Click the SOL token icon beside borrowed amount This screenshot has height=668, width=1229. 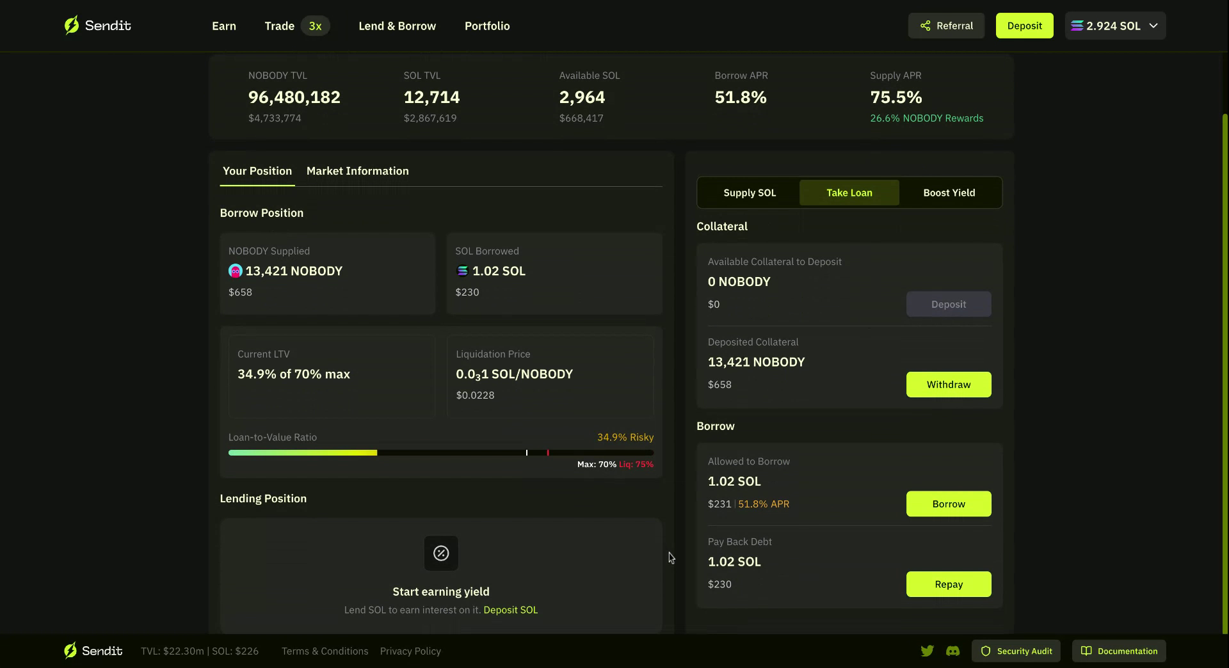tap(462, 271)
